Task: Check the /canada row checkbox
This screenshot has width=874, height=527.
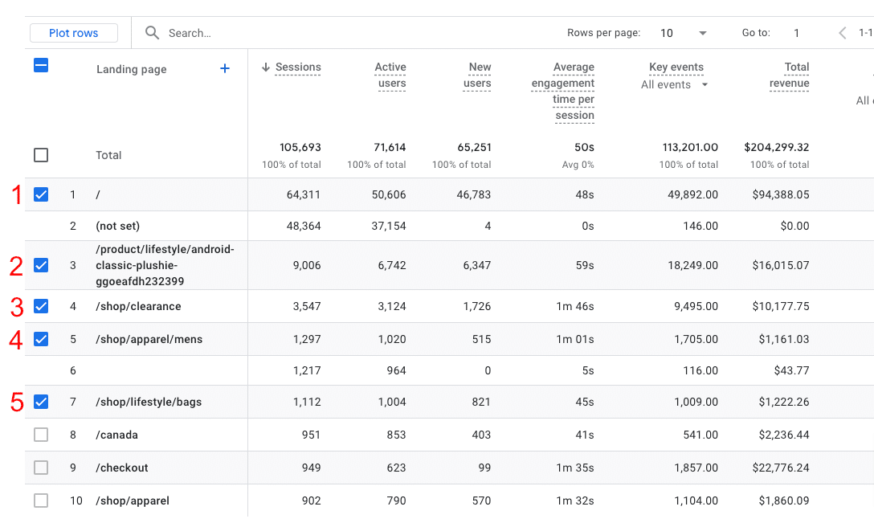Action: [x=41, y=435]
